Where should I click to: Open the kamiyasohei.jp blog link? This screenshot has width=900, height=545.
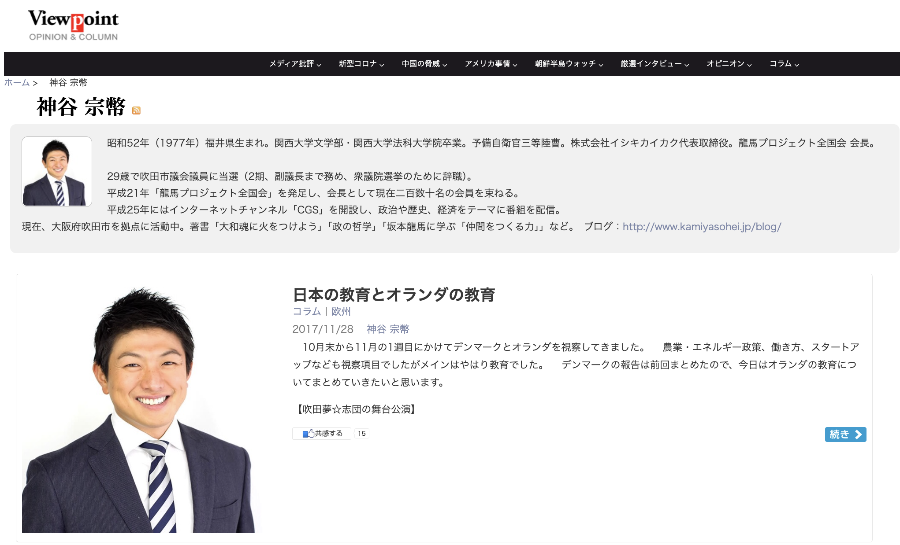click(x=702, y=227)
